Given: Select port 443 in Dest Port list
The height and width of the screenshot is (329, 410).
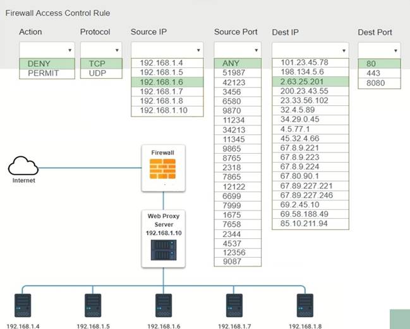Looking at the screenshot, I should (379, 73).
